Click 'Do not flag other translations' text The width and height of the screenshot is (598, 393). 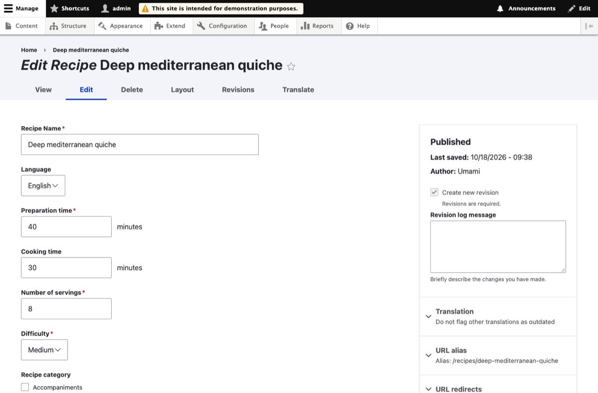(x=495, y=322)
